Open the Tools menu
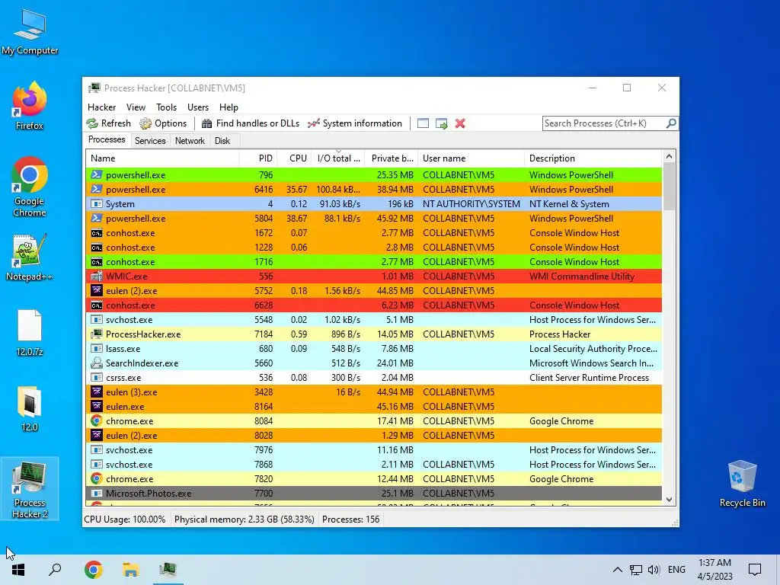The width and height of the screenshot is (780, 585). coord(166,107)
